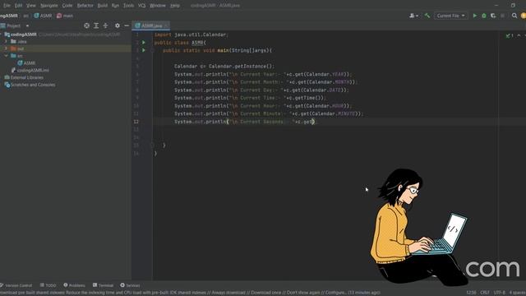
Task: Open Problems tool window
Action: point(74,285)
